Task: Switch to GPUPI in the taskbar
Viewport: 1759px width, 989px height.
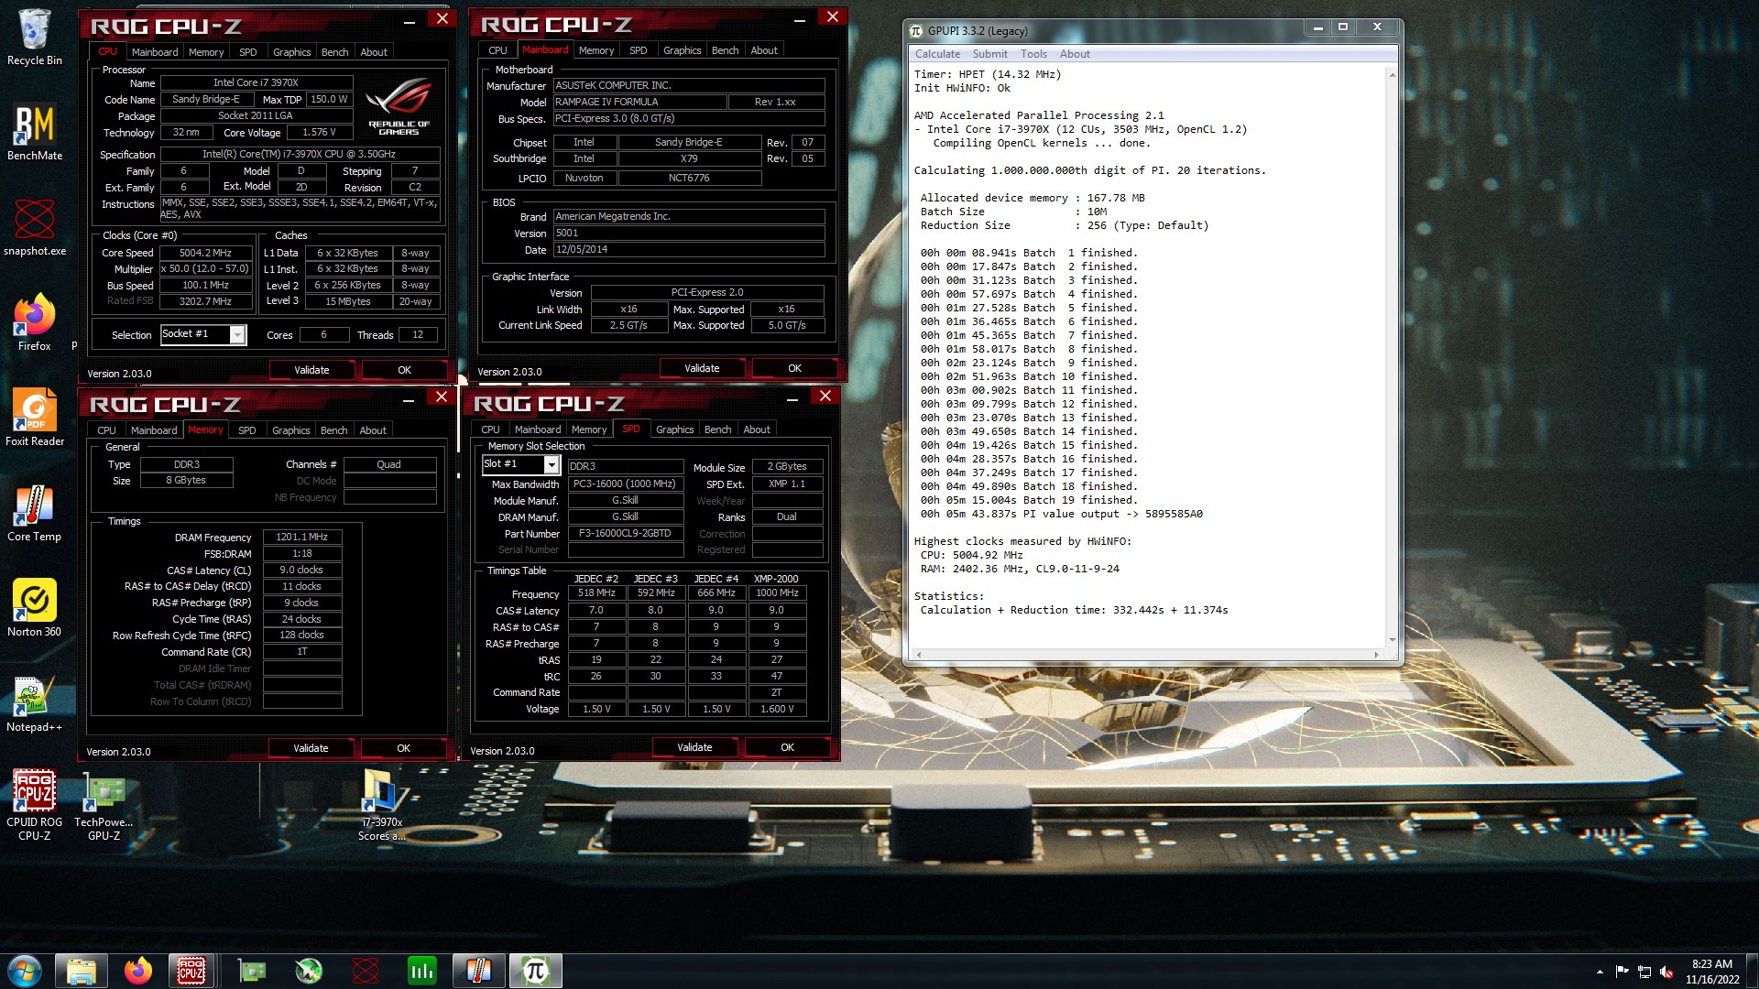Action: coord(535,971)
